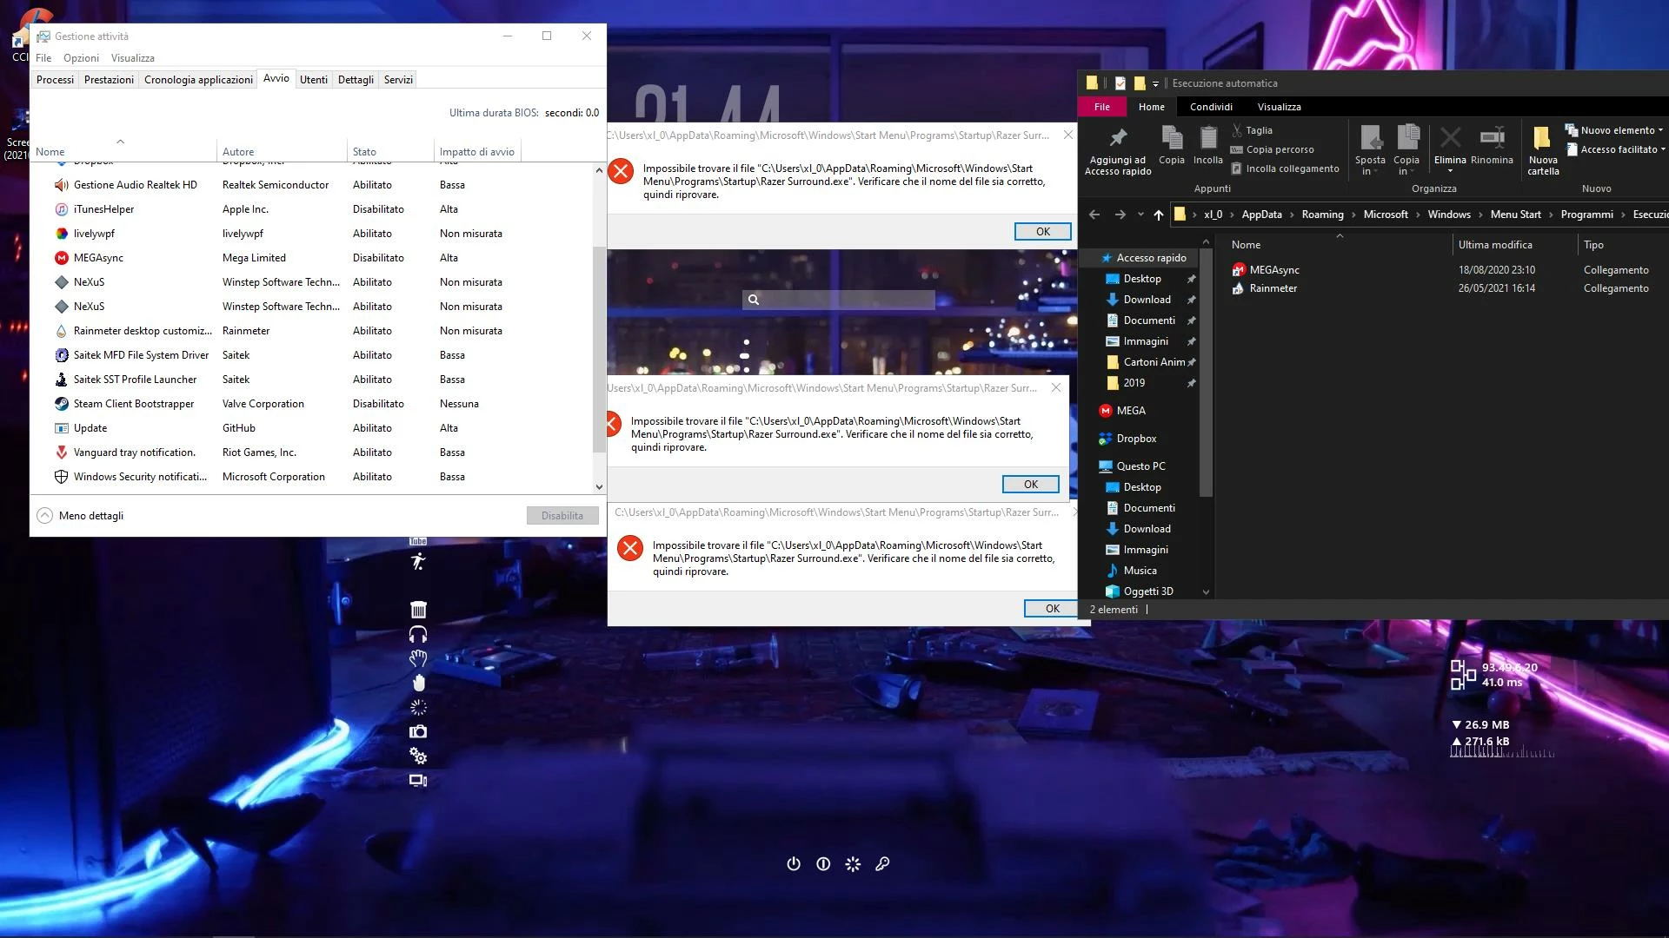Switch to the Prestazioni tab
Screen dimensions: 1669x938
click(109, 80)
